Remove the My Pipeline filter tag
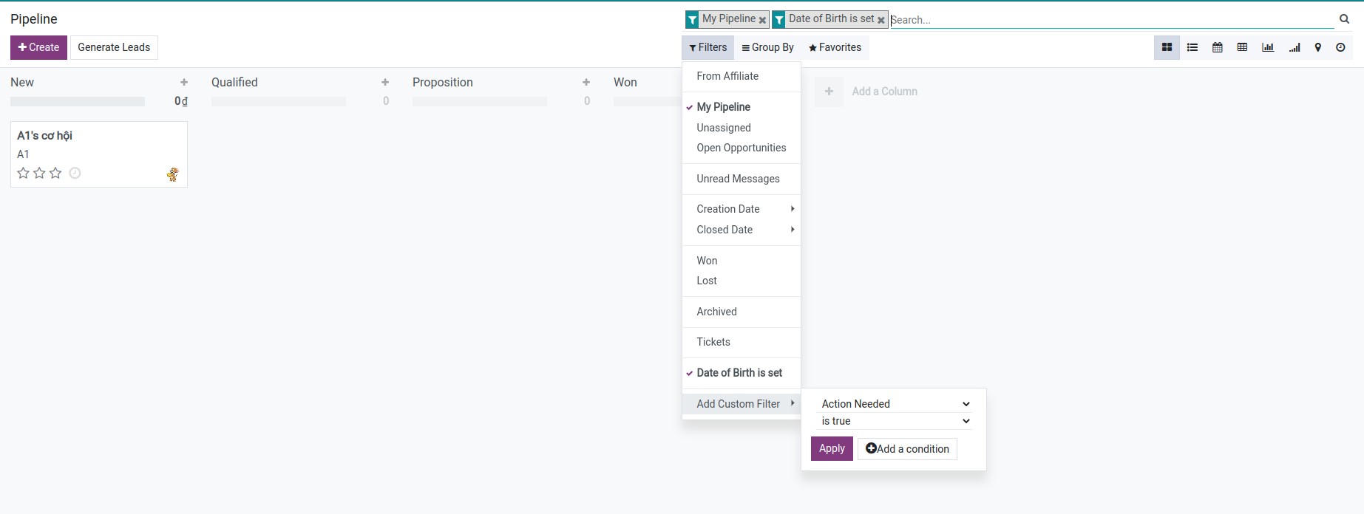This screenshot has height=514, width=1364. (x=762, y=20)
